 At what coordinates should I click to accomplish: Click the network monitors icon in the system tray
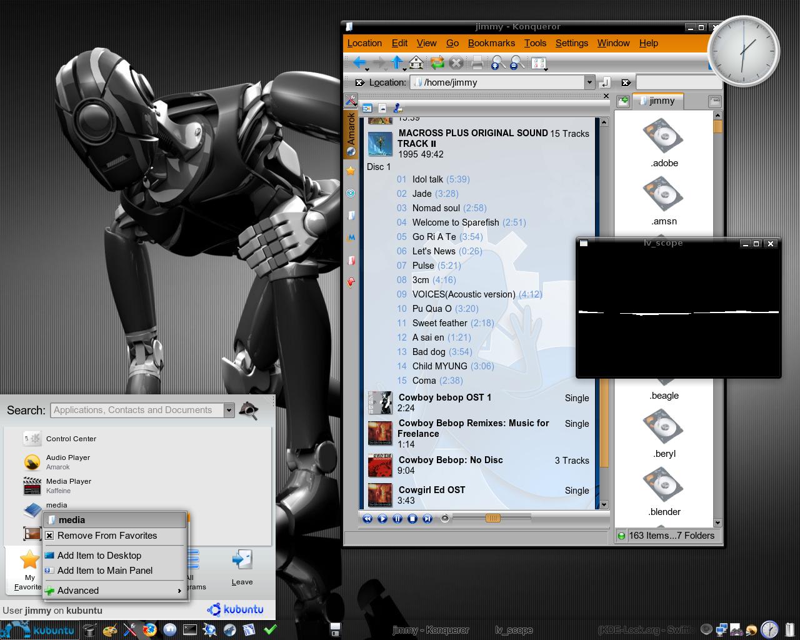[722, 629]
